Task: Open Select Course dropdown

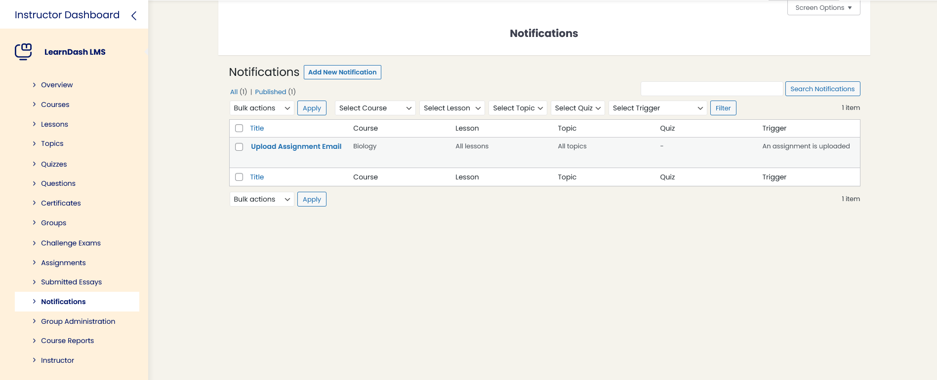Action: click(x=375, y=108)
